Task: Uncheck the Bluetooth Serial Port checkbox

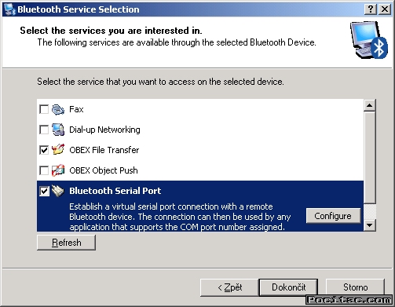Action: [x=44, y=191]
